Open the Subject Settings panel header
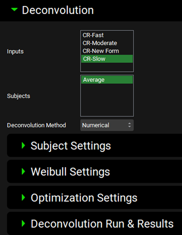 [x=95, y=145]
